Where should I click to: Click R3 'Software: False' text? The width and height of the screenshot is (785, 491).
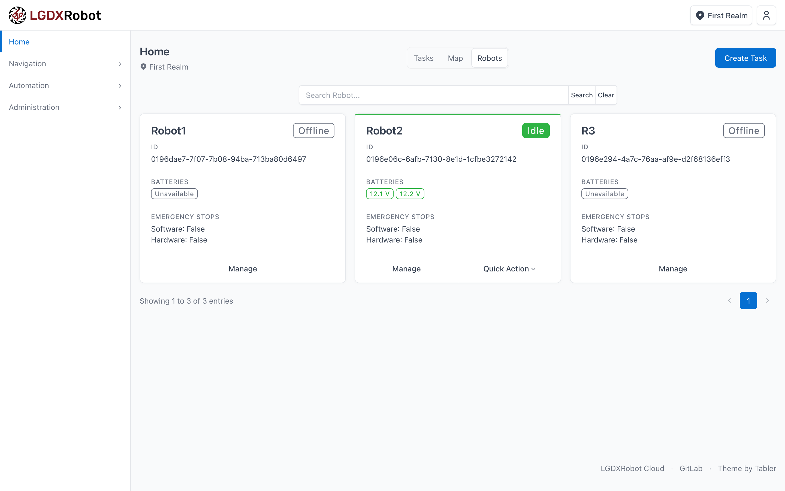pos(608,229)
